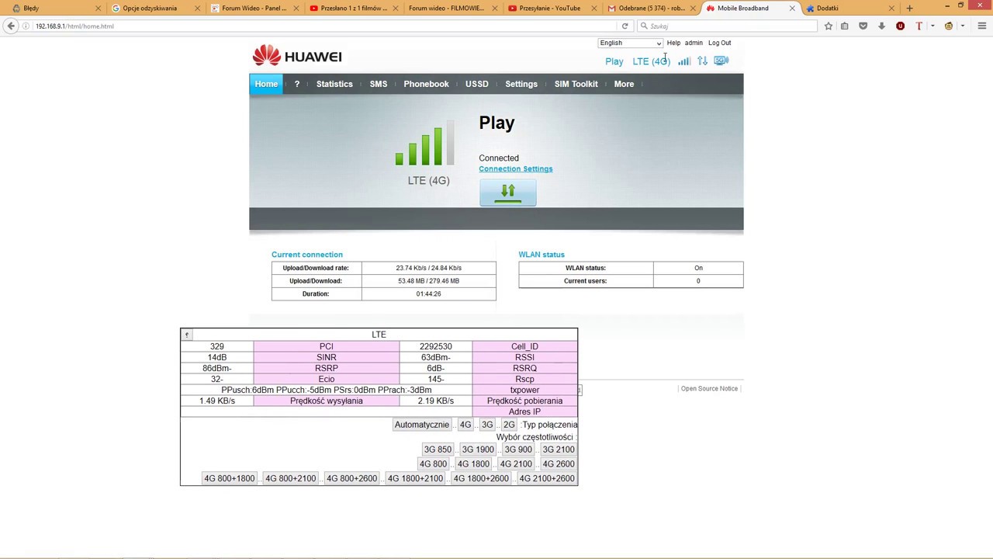Viewport: 993px width, 559px height.
Task: Select the 2G connection type button
Action: [x=509, y=425]
